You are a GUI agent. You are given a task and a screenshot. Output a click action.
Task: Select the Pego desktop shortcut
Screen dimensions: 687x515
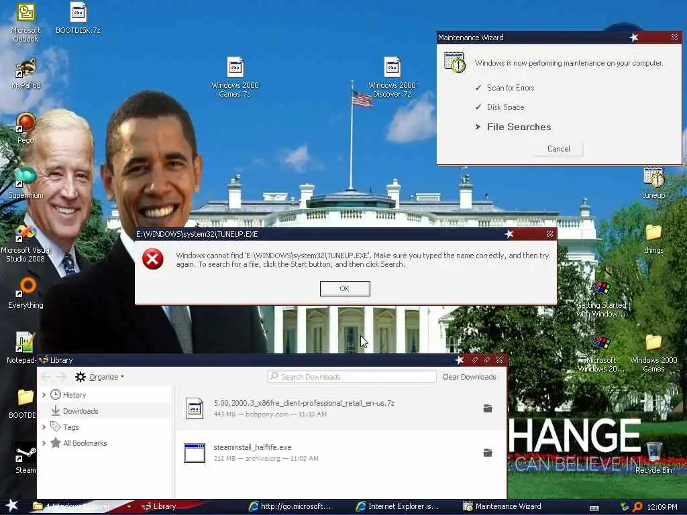[25, 128]
